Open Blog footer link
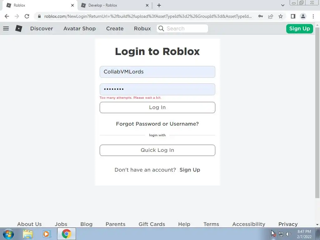Viewport: 320px width, 240px height. pyautogui.click(x=86, y=224)
